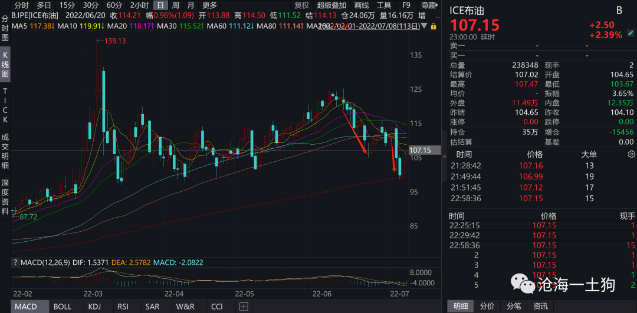
Task: Expand the date range dropdown triangle
Action: (424, 26)
